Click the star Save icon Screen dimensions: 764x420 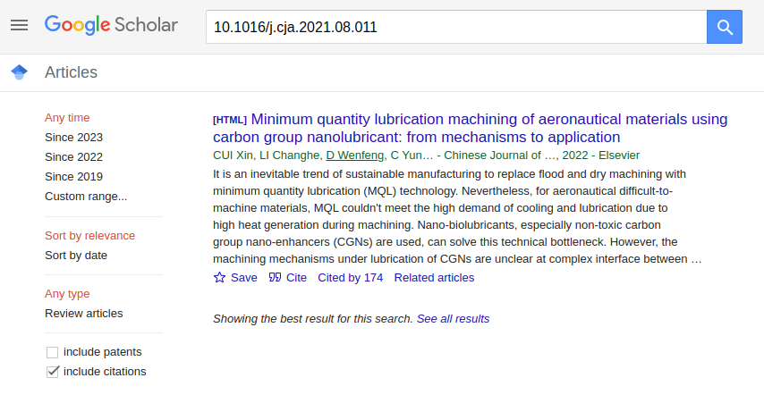tap(220, 278)
